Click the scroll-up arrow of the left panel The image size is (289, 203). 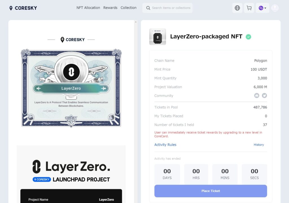136,22
